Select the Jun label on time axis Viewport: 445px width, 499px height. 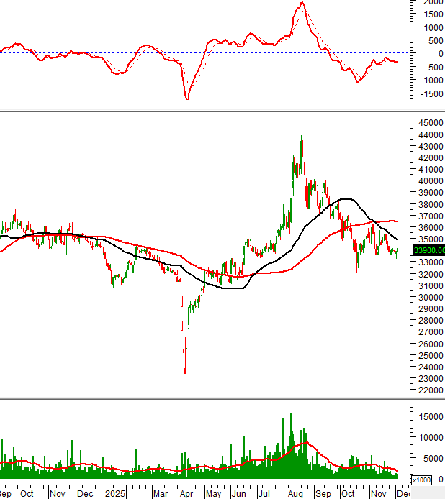click(x=238, y=494)
